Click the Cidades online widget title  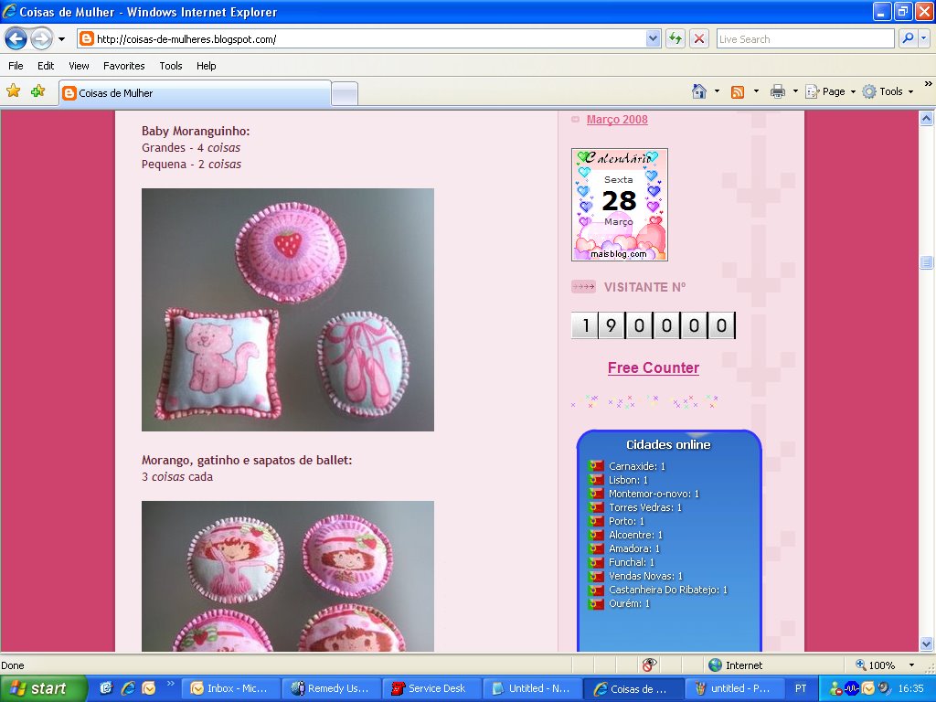[668, 445]
